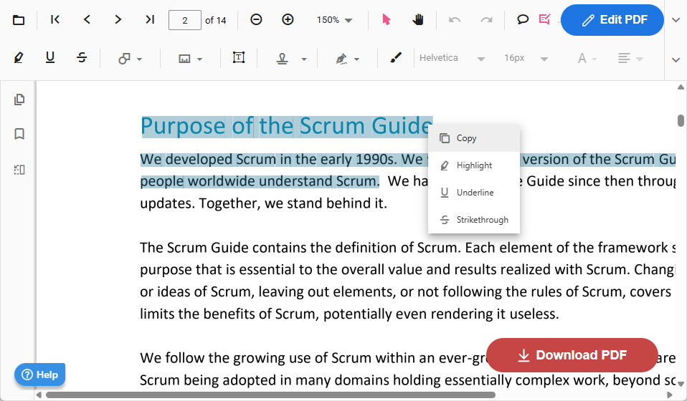Click the page number input field

click(184, 20)
